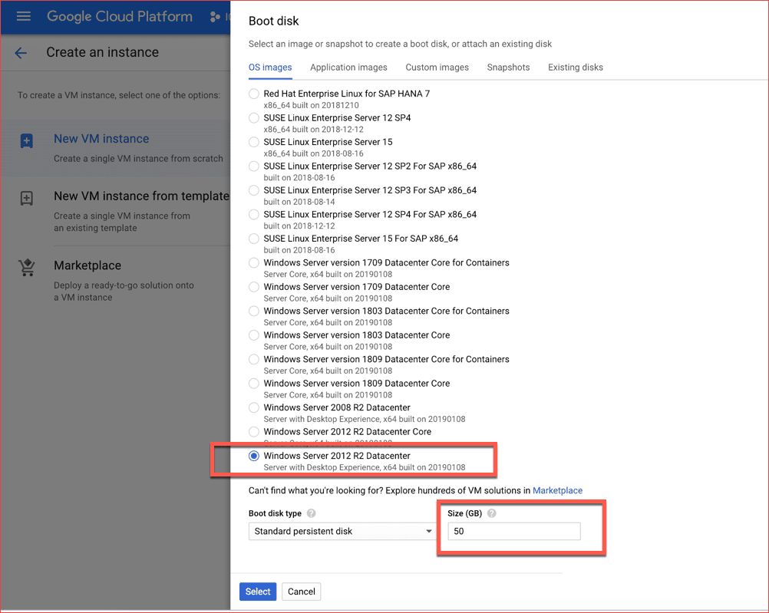This screenshot has height=613, width=769.
Task: Click the Size (GB) input field
Action: (x=513, y=531)
